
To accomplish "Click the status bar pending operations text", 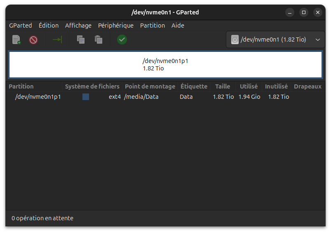I will pyautogui.click(x=42, y=218).
